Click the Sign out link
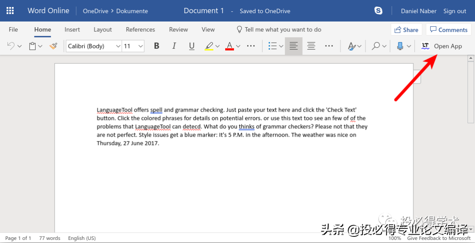 [x=455, y=11]
